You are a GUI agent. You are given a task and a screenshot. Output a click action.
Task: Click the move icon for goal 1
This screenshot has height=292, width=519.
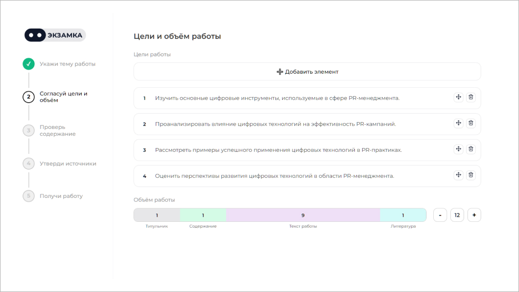click(x=458, y=98)
